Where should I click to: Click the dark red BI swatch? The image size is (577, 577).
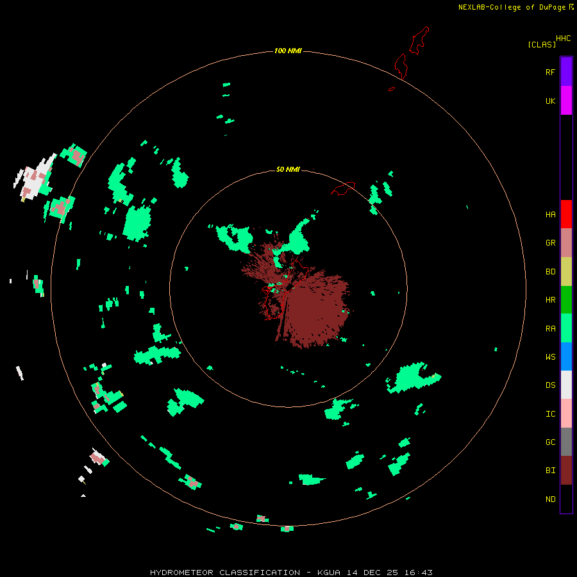(566, 471)
